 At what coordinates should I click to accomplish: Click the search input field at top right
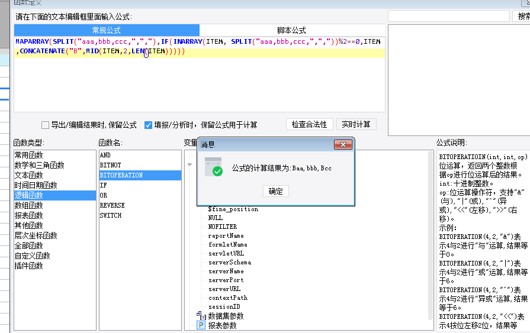point(448,16)
